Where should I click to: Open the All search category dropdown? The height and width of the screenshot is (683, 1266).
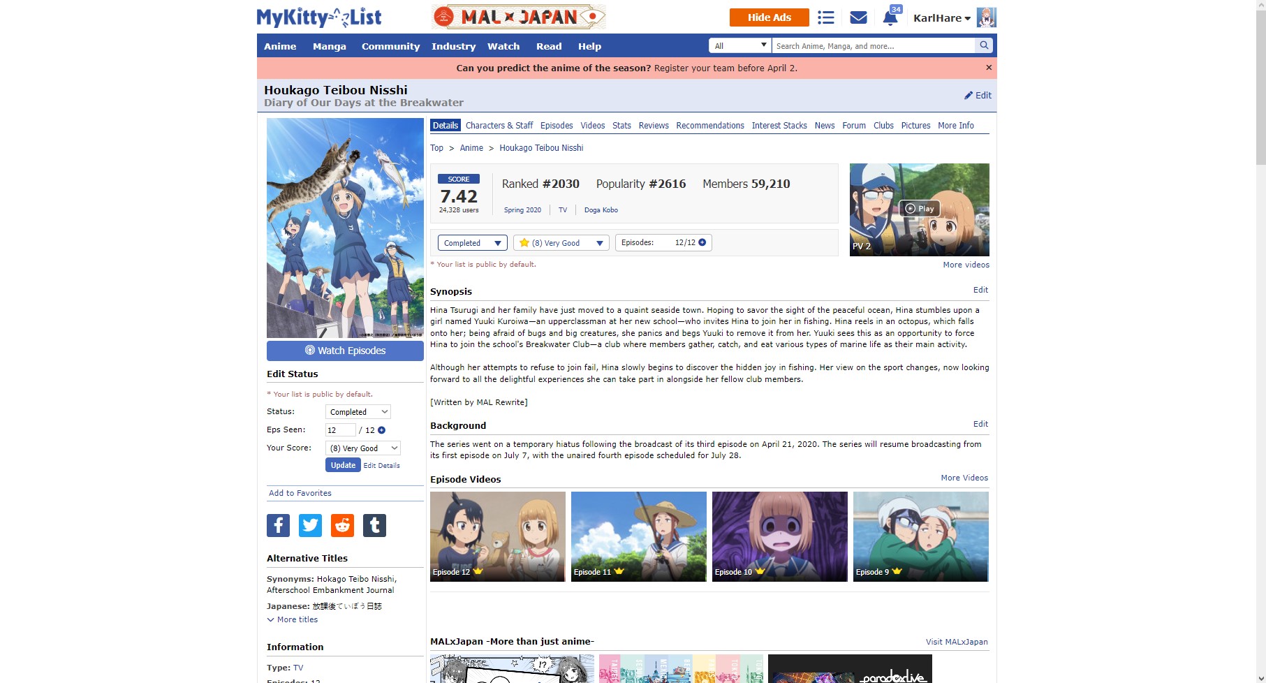(x=739, y=45)
